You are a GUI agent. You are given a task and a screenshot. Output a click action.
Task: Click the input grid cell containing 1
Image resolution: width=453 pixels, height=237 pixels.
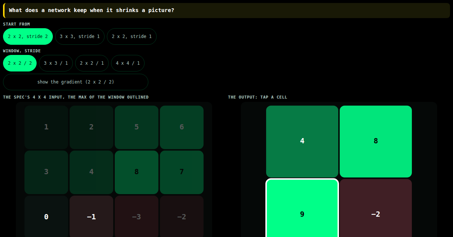[x=46, y=127]
